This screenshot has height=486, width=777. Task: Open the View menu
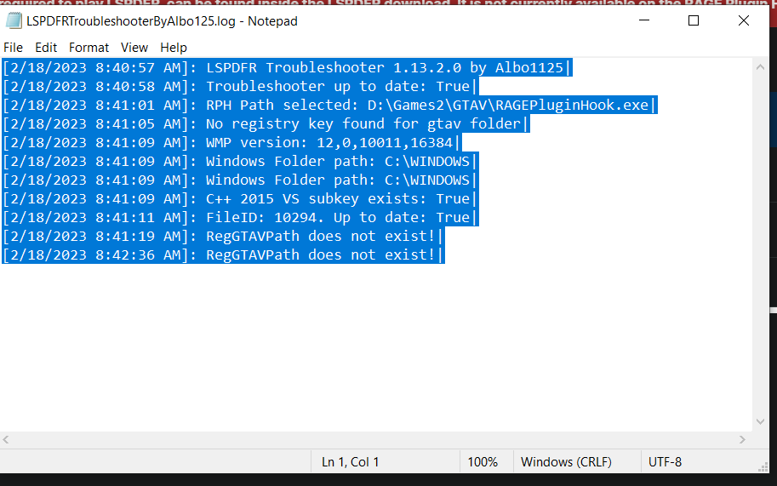pyautogui.click(x=134, y=48)
